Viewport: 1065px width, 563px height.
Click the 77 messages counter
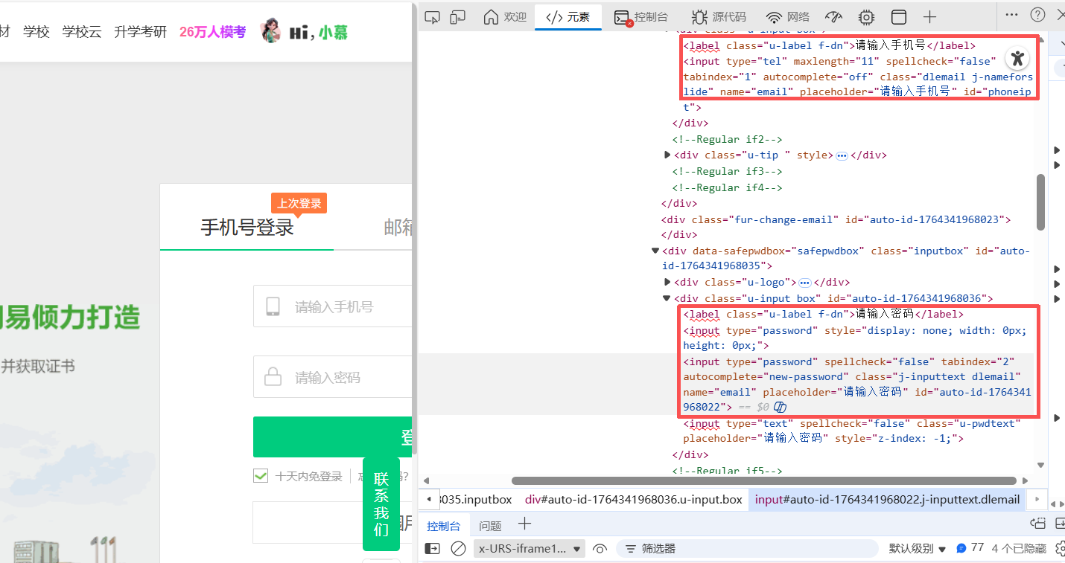point(970,548)
